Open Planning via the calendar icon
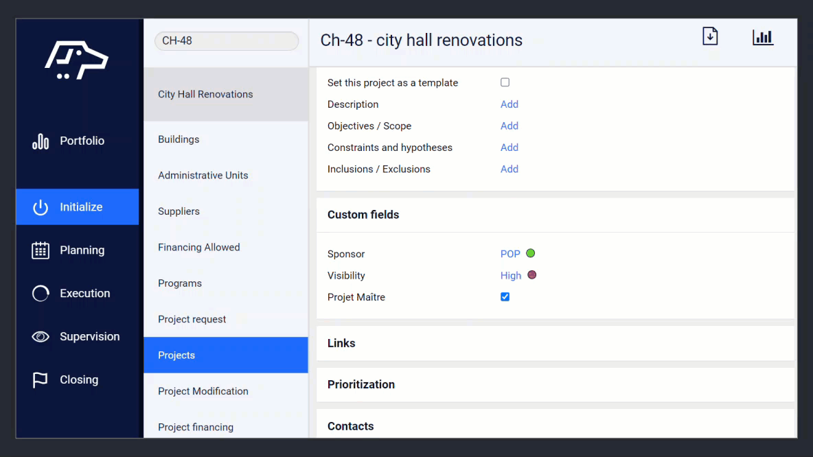This screenshot has height=457, width=813. 40,250
